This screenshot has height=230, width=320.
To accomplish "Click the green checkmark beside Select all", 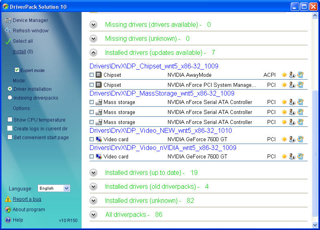I will (8, 41).
